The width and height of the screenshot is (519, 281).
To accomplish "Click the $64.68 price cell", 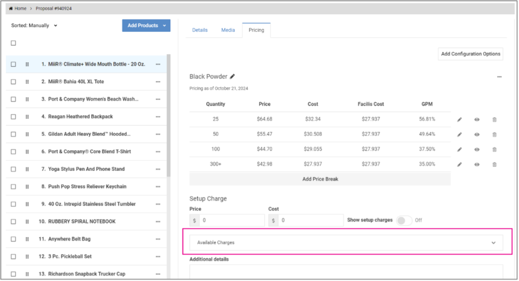I will click(265, 119).
